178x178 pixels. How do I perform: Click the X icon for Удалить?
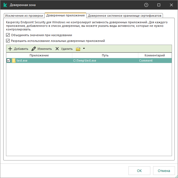57,49
